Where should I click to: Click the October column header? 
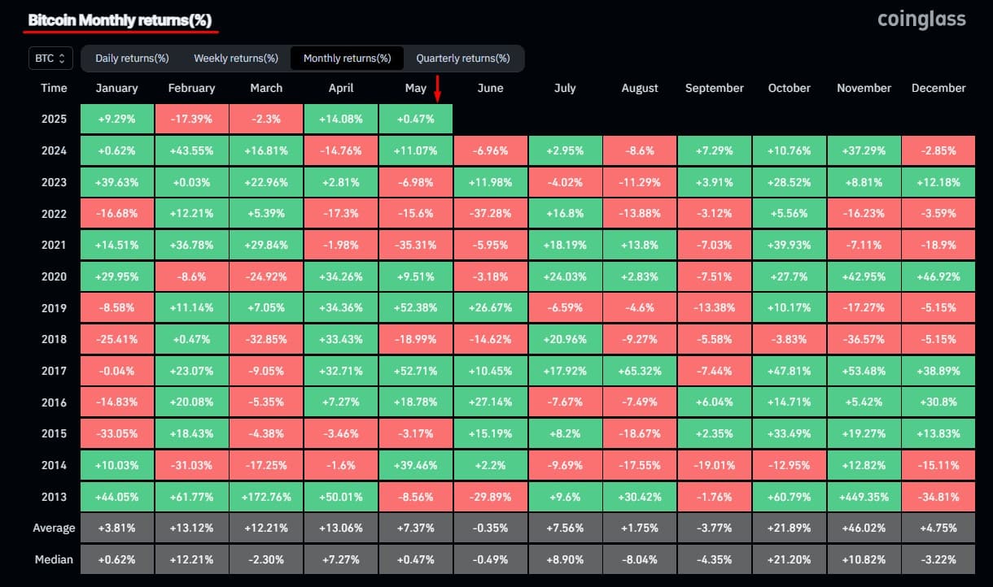(x=790, y=88)
